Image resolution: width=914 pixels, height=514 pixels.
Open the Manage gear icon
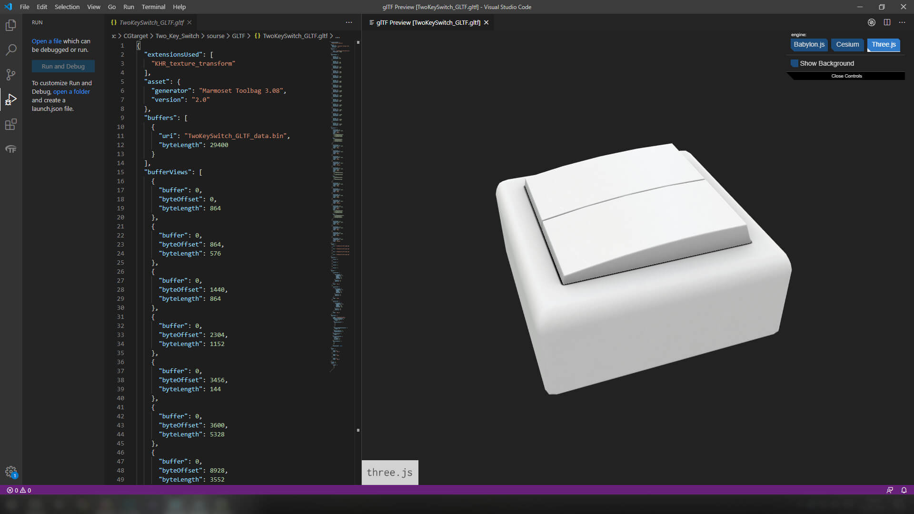(x=10, y=472)
